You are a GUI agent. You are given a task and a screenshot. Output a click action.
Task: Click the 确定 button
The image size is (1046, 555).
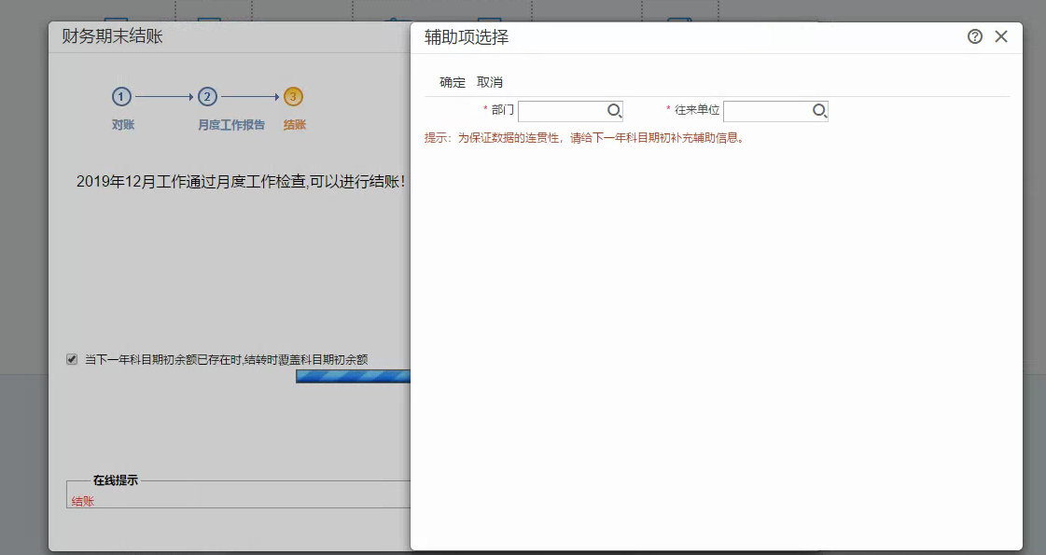pyautogui.click(x=453, y=82)
